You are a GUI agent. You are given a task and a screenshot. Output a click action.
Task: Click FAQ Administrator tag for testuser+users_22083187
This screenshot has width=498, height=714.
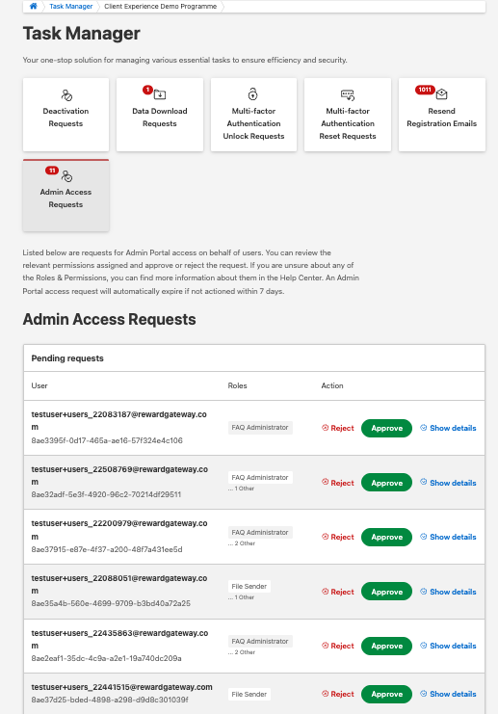(260, 428)
